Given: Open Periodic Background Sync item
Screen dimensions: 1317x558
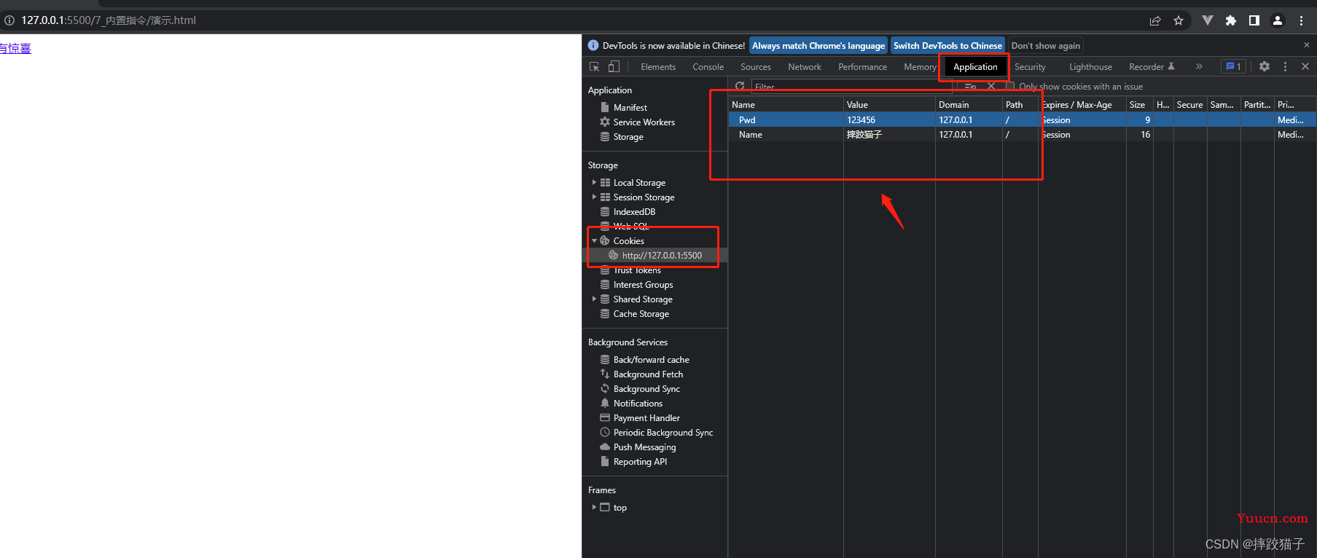Looking at the screenshot, I should [663, 432].
